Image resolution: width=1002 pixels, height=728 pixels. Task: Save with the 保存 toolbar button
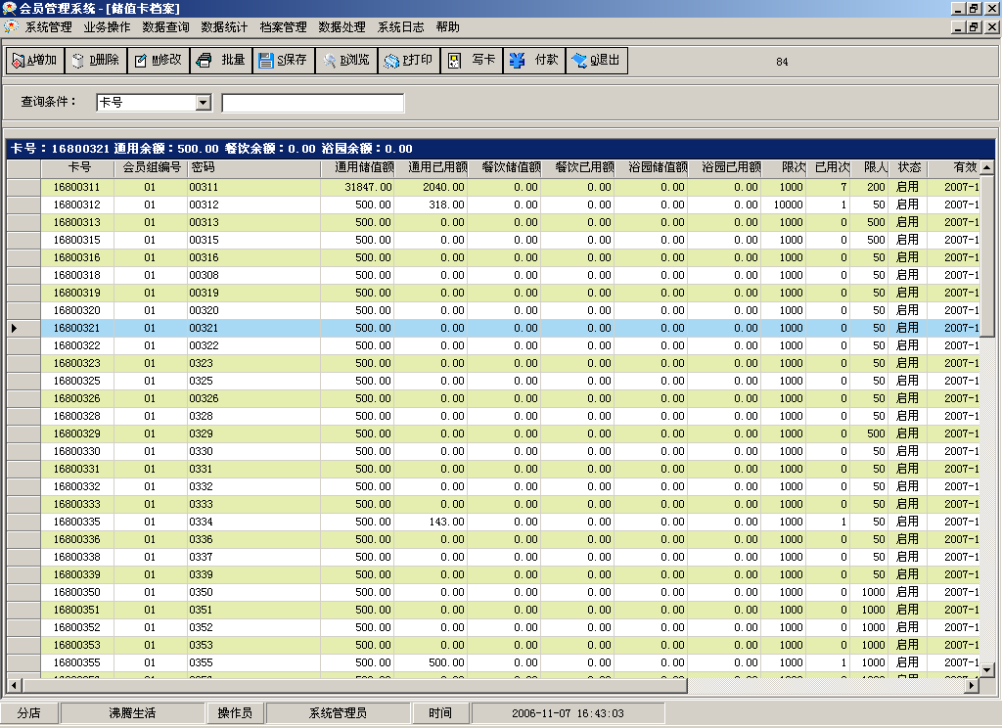[283, 61]
